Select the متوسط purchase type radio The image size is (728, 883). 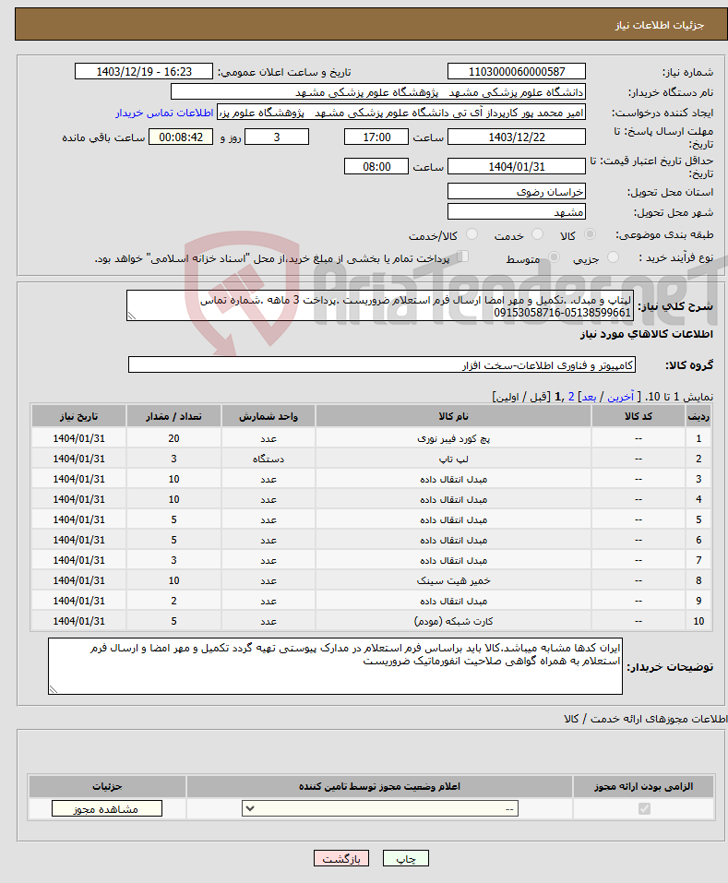point(554,257)
